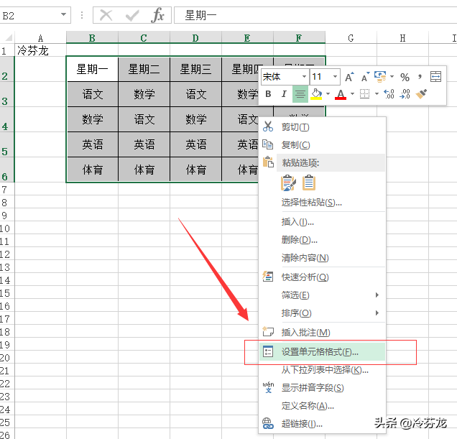Apply yellow fill color bucket
Screen dimensions: 457x439
coord(316,94)
